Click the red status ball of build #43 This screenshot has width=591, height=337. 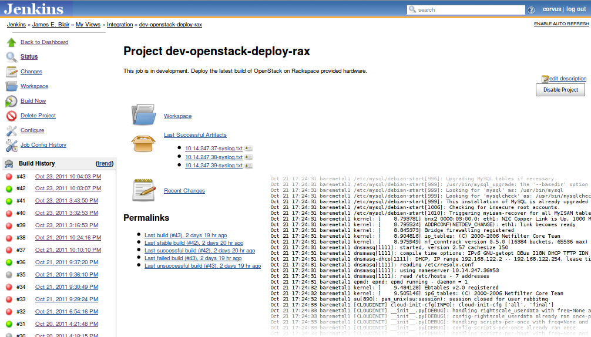9,177
